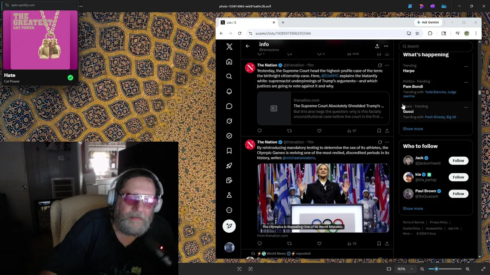
Task: Zoom in using Photos plus magnifier
Action: [x=467, y=269]
